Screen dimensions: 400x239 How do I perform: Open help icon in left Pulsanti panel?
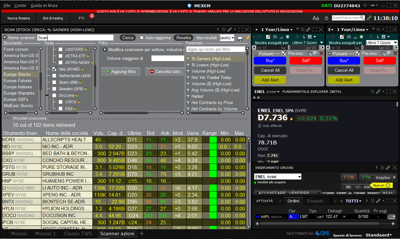315,53
